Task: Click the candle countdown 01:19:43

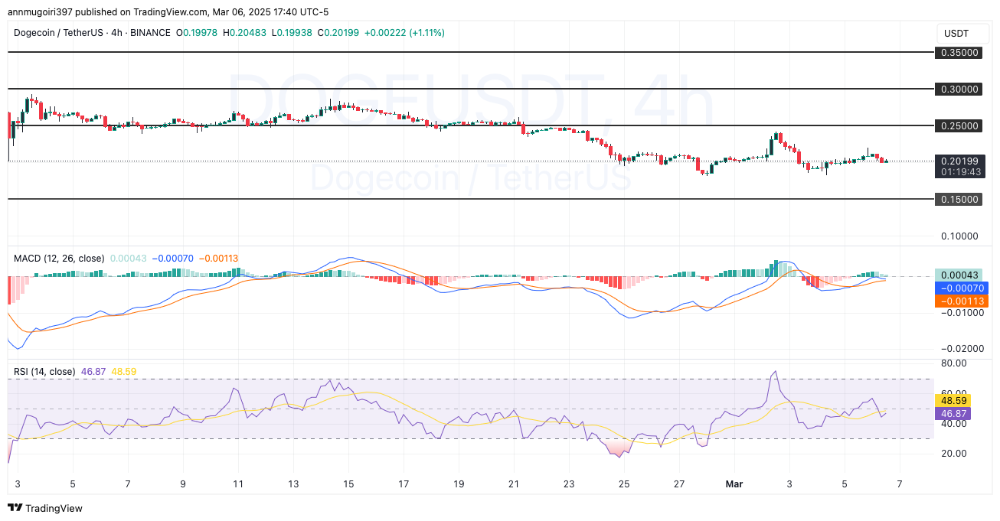Action: tap(959, 172)
